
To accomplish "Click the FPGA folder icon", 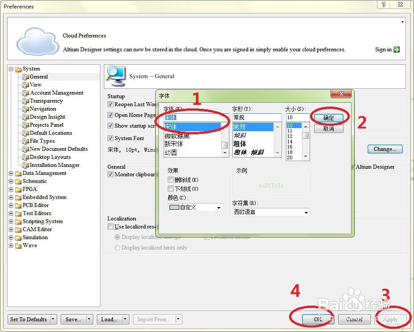I will [x=18, y=189].
